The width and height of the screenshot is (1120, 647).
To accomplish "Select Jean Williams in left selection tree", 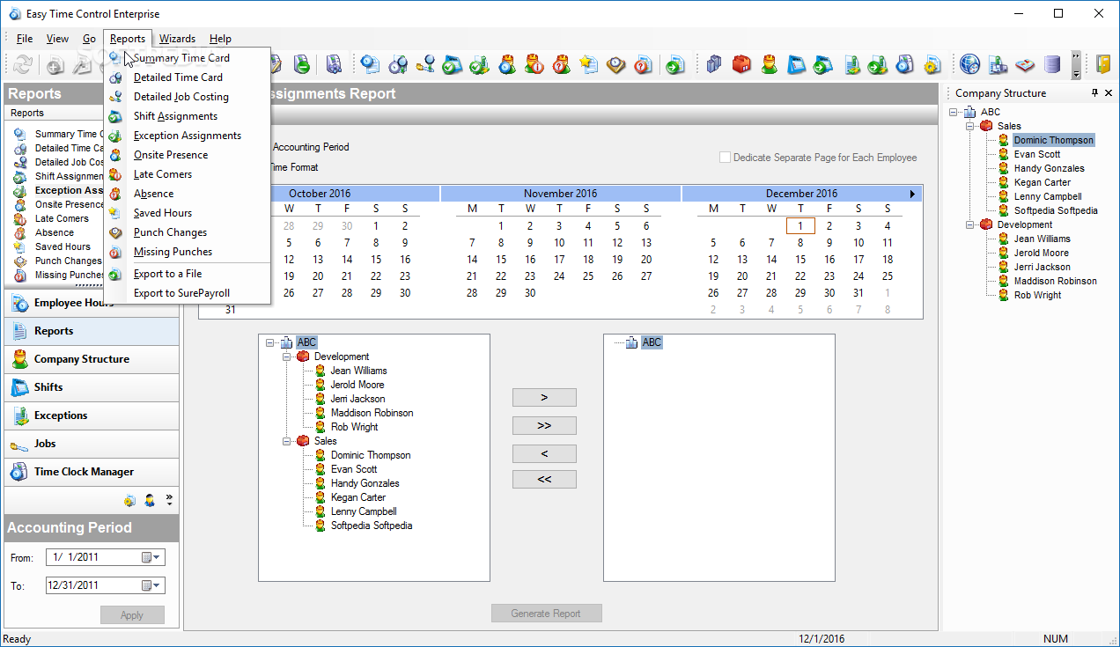I will point(358,371).
